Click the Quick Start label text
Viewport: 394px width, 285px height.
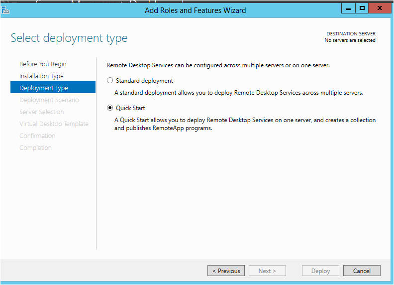[x=130, y=108]
